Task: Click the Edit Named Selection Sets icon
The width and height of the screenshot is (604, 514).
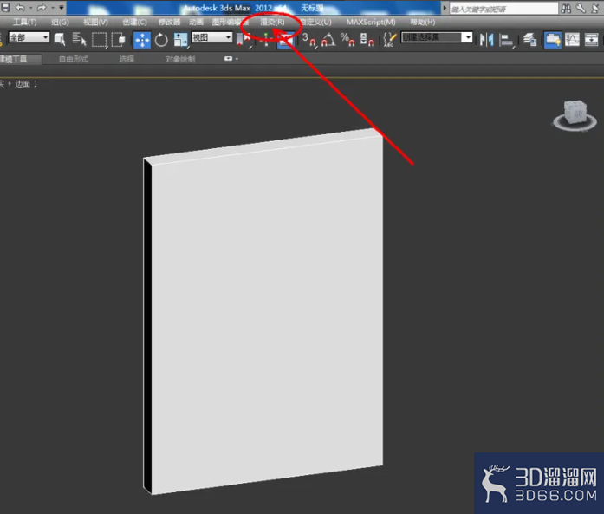Action: [x=390, y=40]
